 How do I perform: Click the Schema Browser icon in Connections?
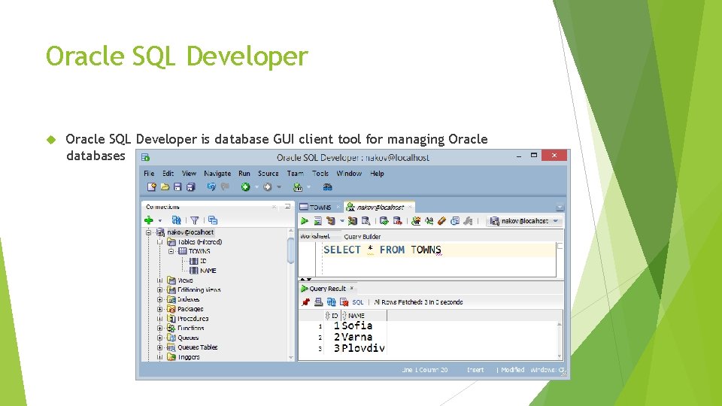(x=213, y=220)
